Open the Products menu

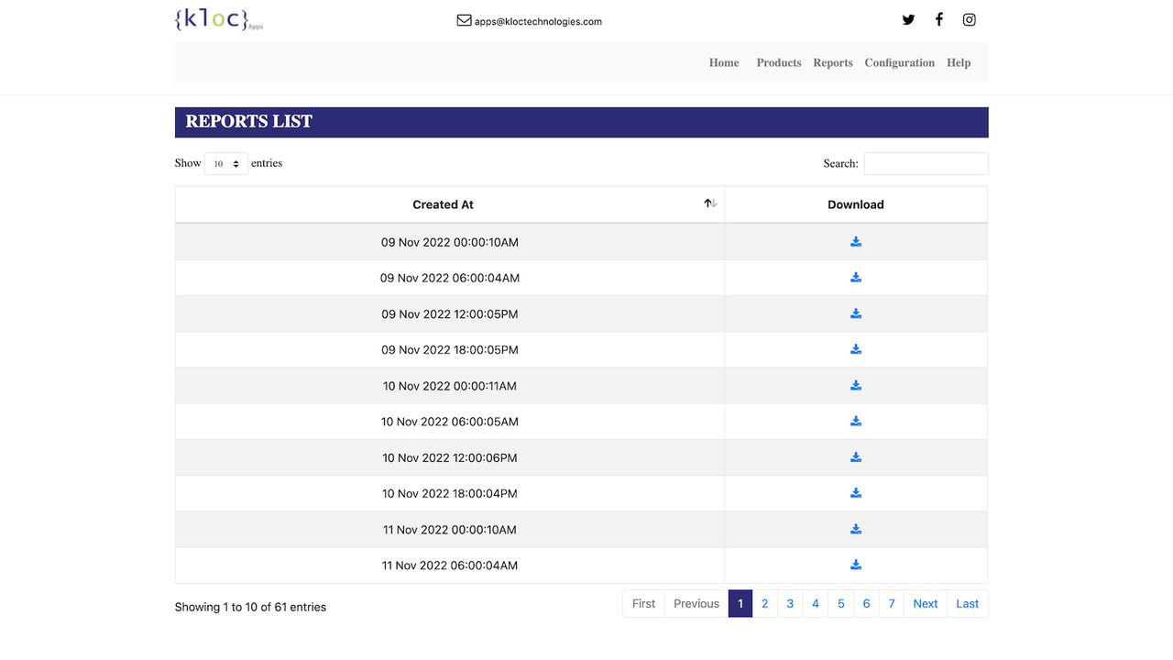click(779, 62)
